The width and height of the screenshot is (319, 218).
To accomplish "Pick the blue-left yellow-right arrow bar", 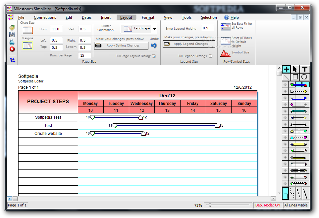I will click(x=299, y=118).
